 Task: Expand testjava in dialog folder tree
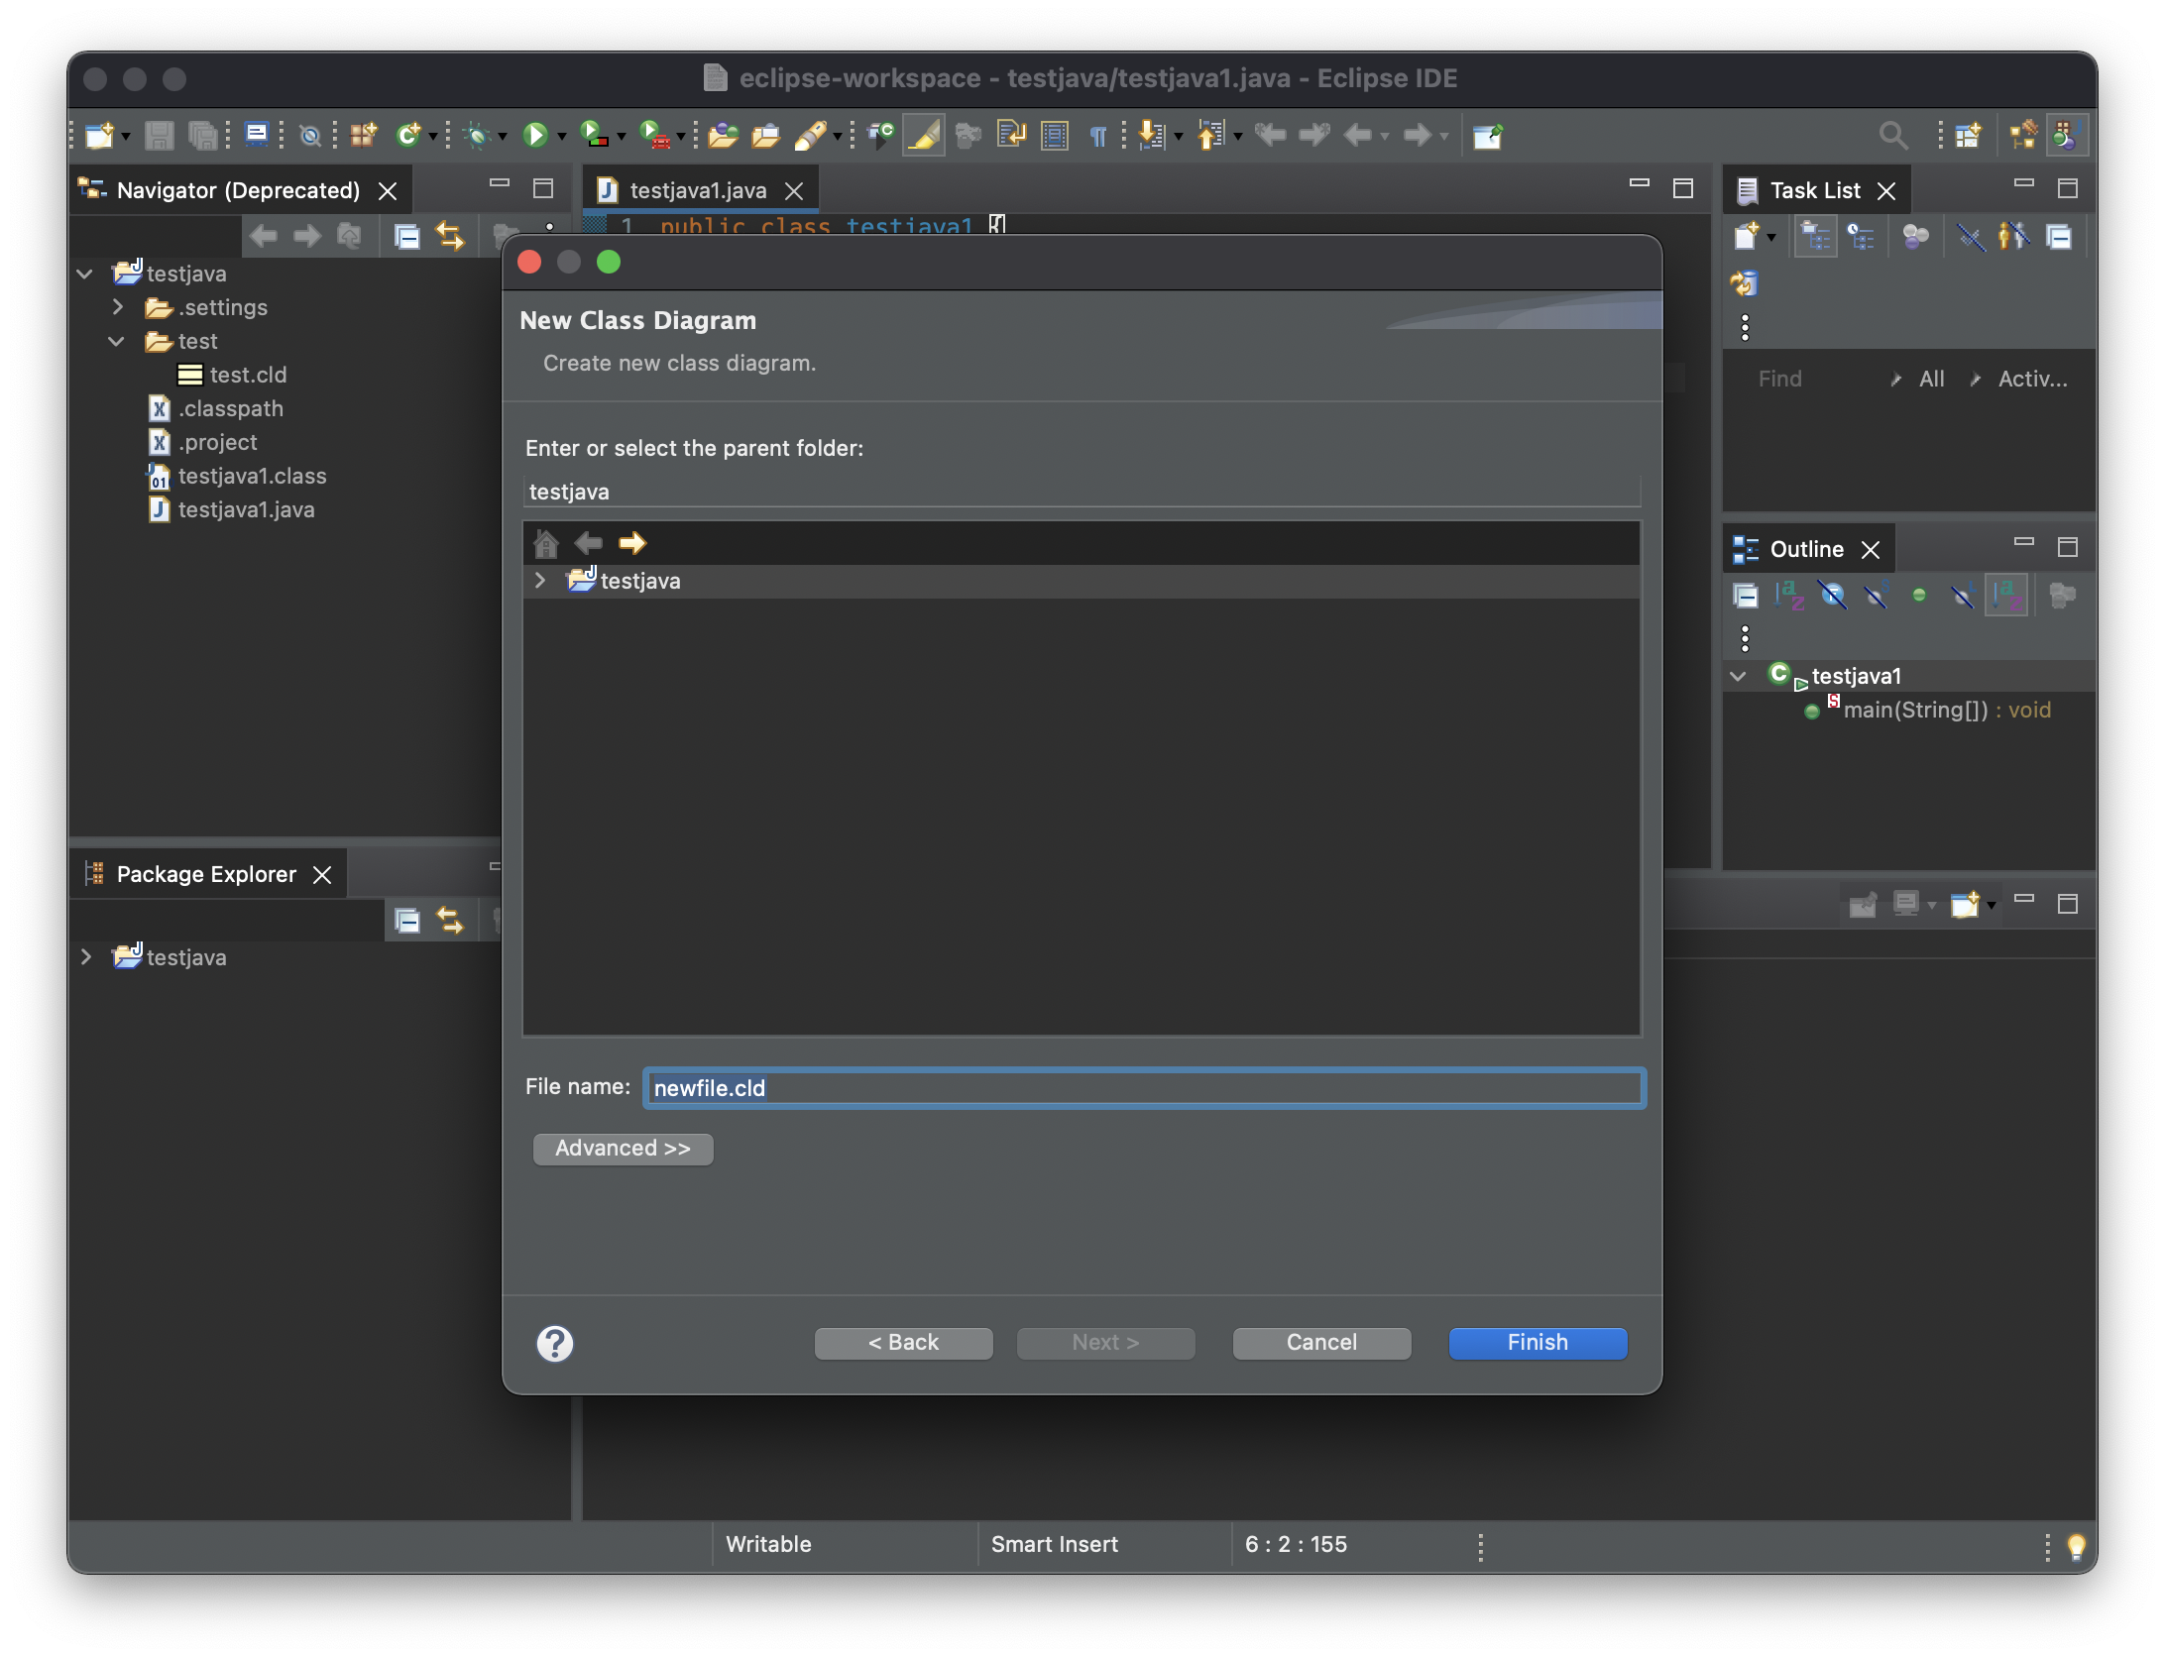tap(540, 581)
